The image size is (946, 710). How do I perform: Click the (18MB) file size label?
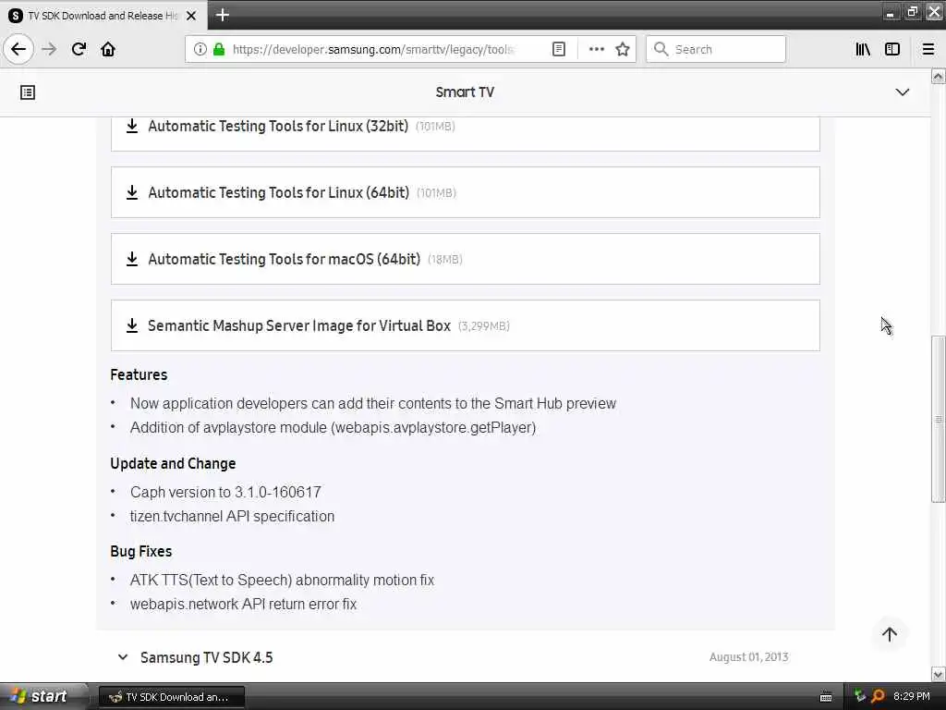pyautogui.click(x=444, y=259)
